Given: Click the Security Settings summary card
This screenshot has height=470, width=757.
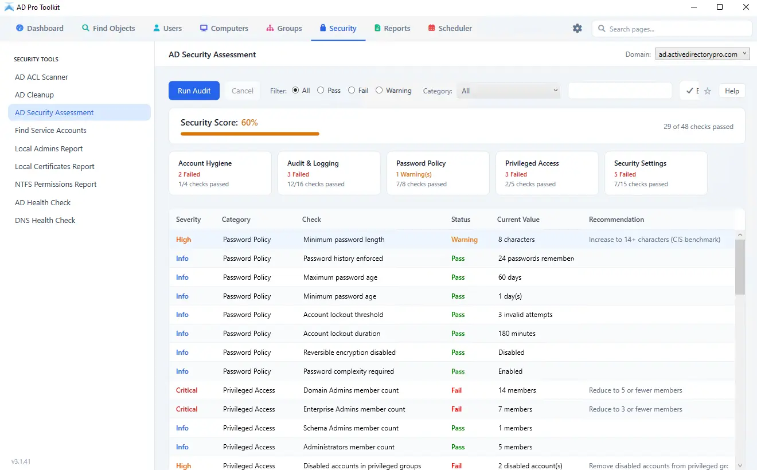Looking at the screenshot, I should coord(656,173).
